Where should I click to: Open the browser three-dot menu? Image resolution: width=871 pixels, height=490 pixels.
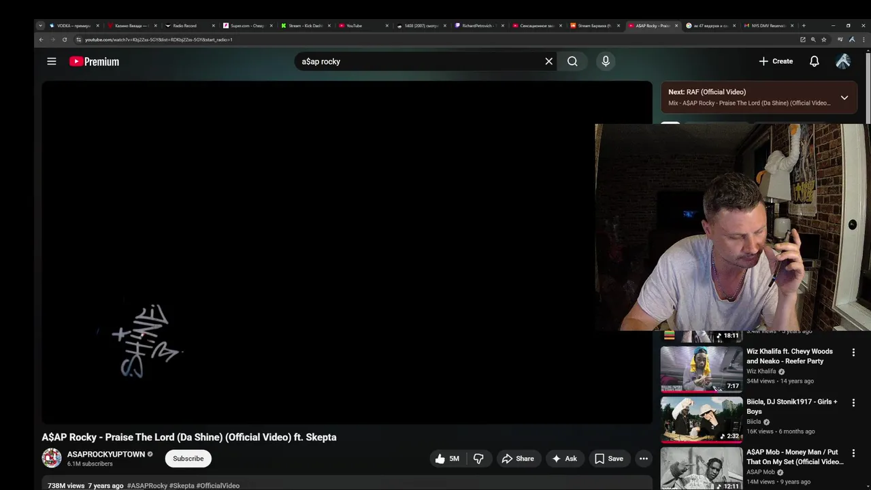pos(863,39)
